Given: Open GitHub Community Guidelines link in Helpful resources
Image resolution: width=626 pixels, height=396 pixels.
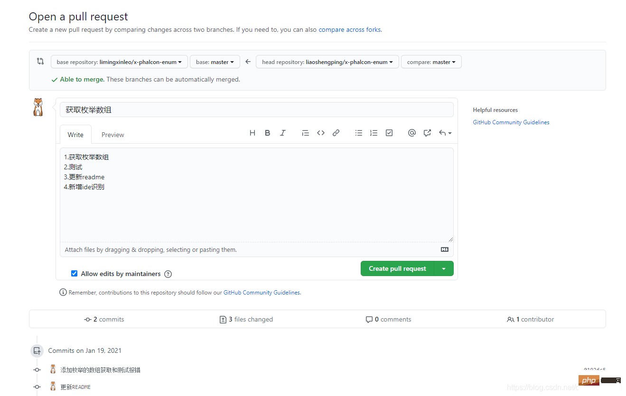Looking at the screenshot, I should pos(511,122).
